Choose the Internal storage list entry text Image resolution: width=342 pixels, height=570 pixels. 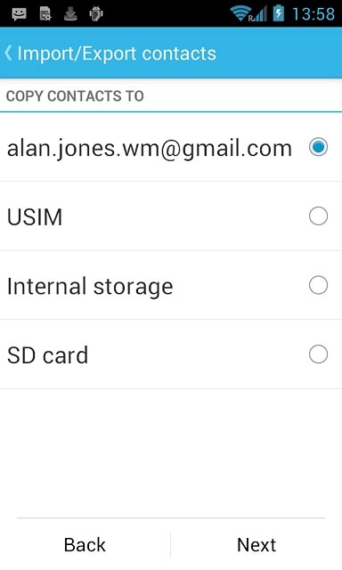pos(90,287)
